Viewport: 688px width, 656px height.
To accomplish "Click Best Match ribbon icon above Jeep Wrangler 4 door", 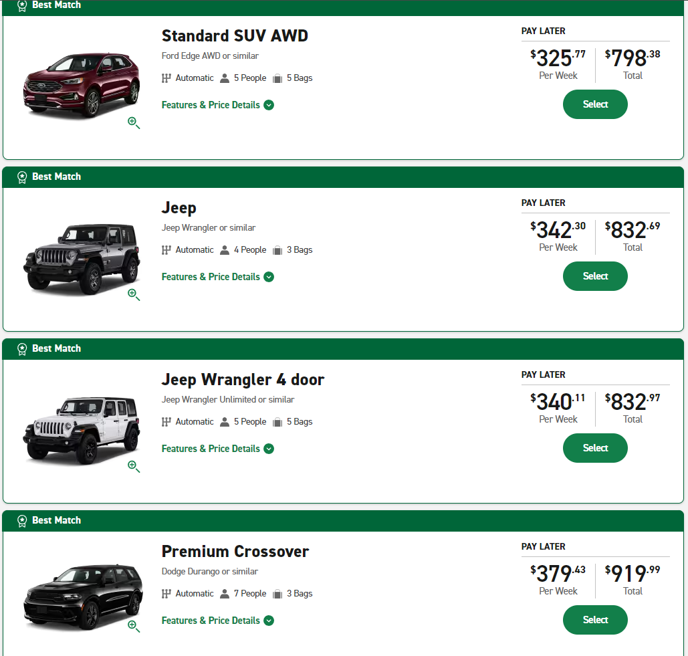I will pos(22,349).
